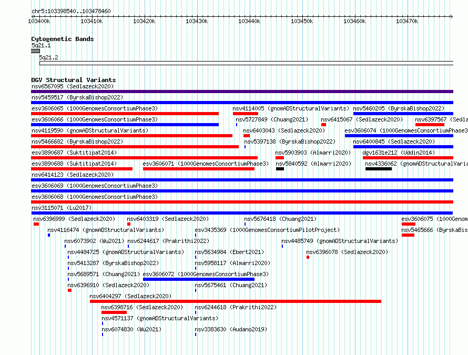Open the nsv5397138 (ByrskaBishop2022) label

290,141
